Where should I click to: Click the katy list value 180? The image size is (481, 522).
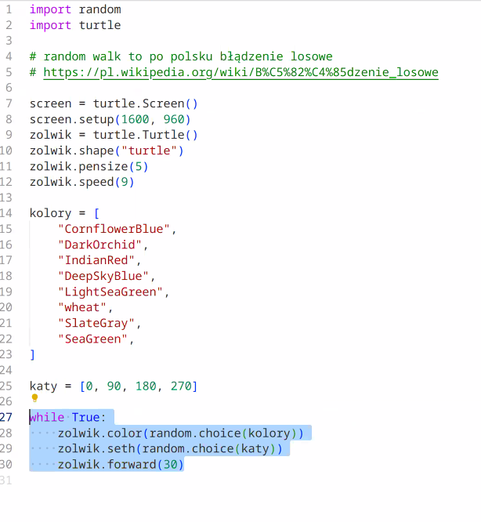tap(146, 386)
